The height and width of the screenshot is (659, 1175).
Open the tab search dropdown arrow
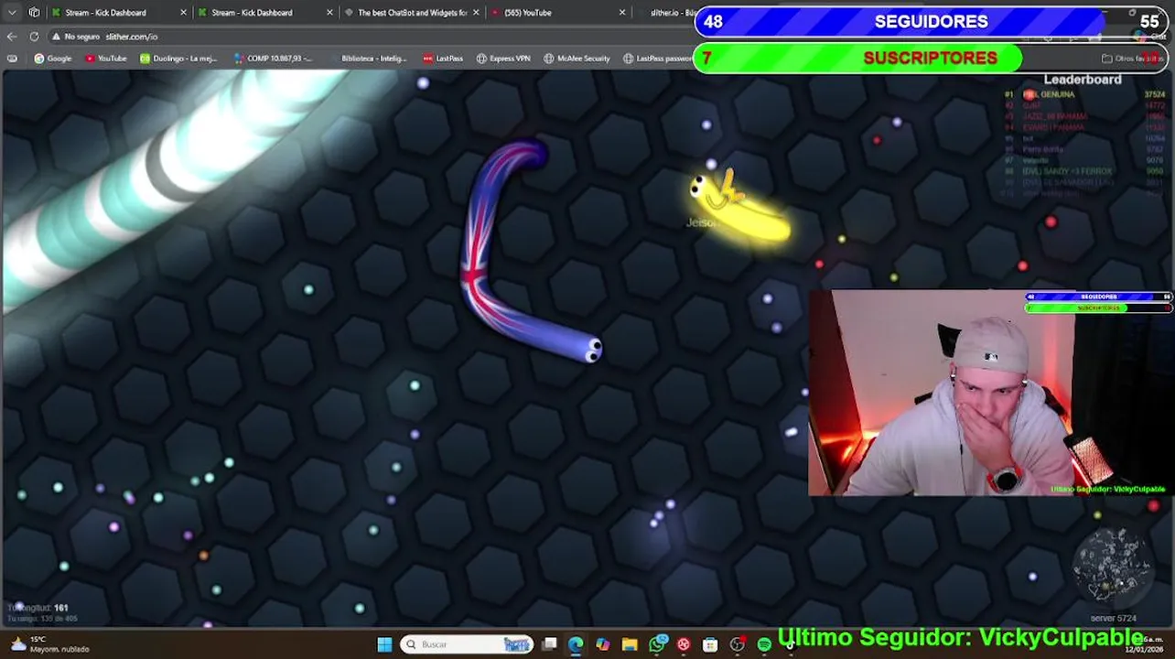click(12, 13)
